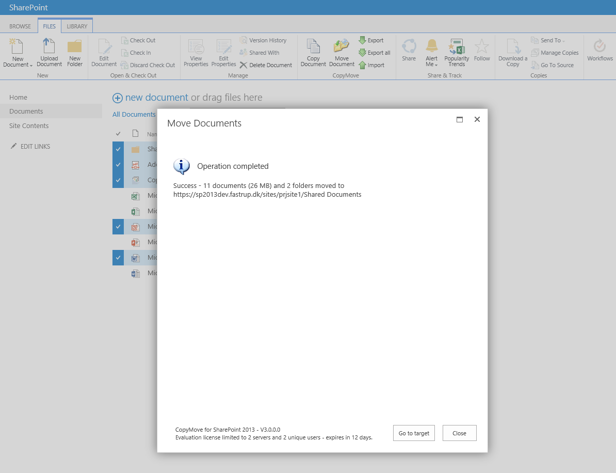Switch to the LIBRARY ribbon tab
The width and height of the screenshot is (616, 473).
click(x=77, y=26)
